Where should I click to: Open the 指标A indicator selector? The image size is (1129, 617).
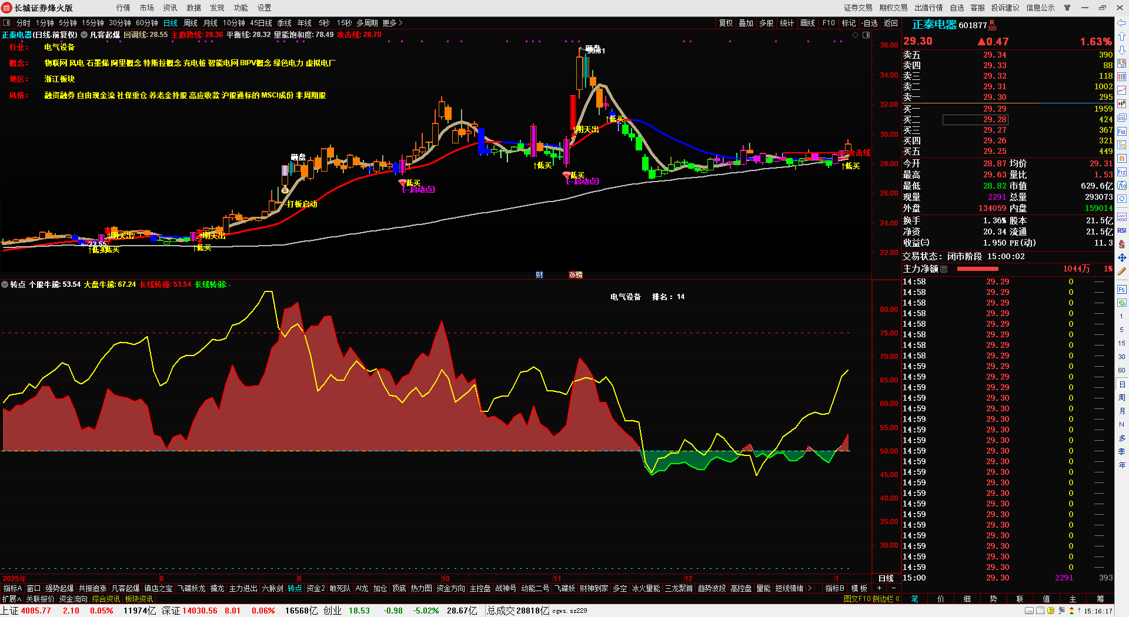tap(12, 588)
